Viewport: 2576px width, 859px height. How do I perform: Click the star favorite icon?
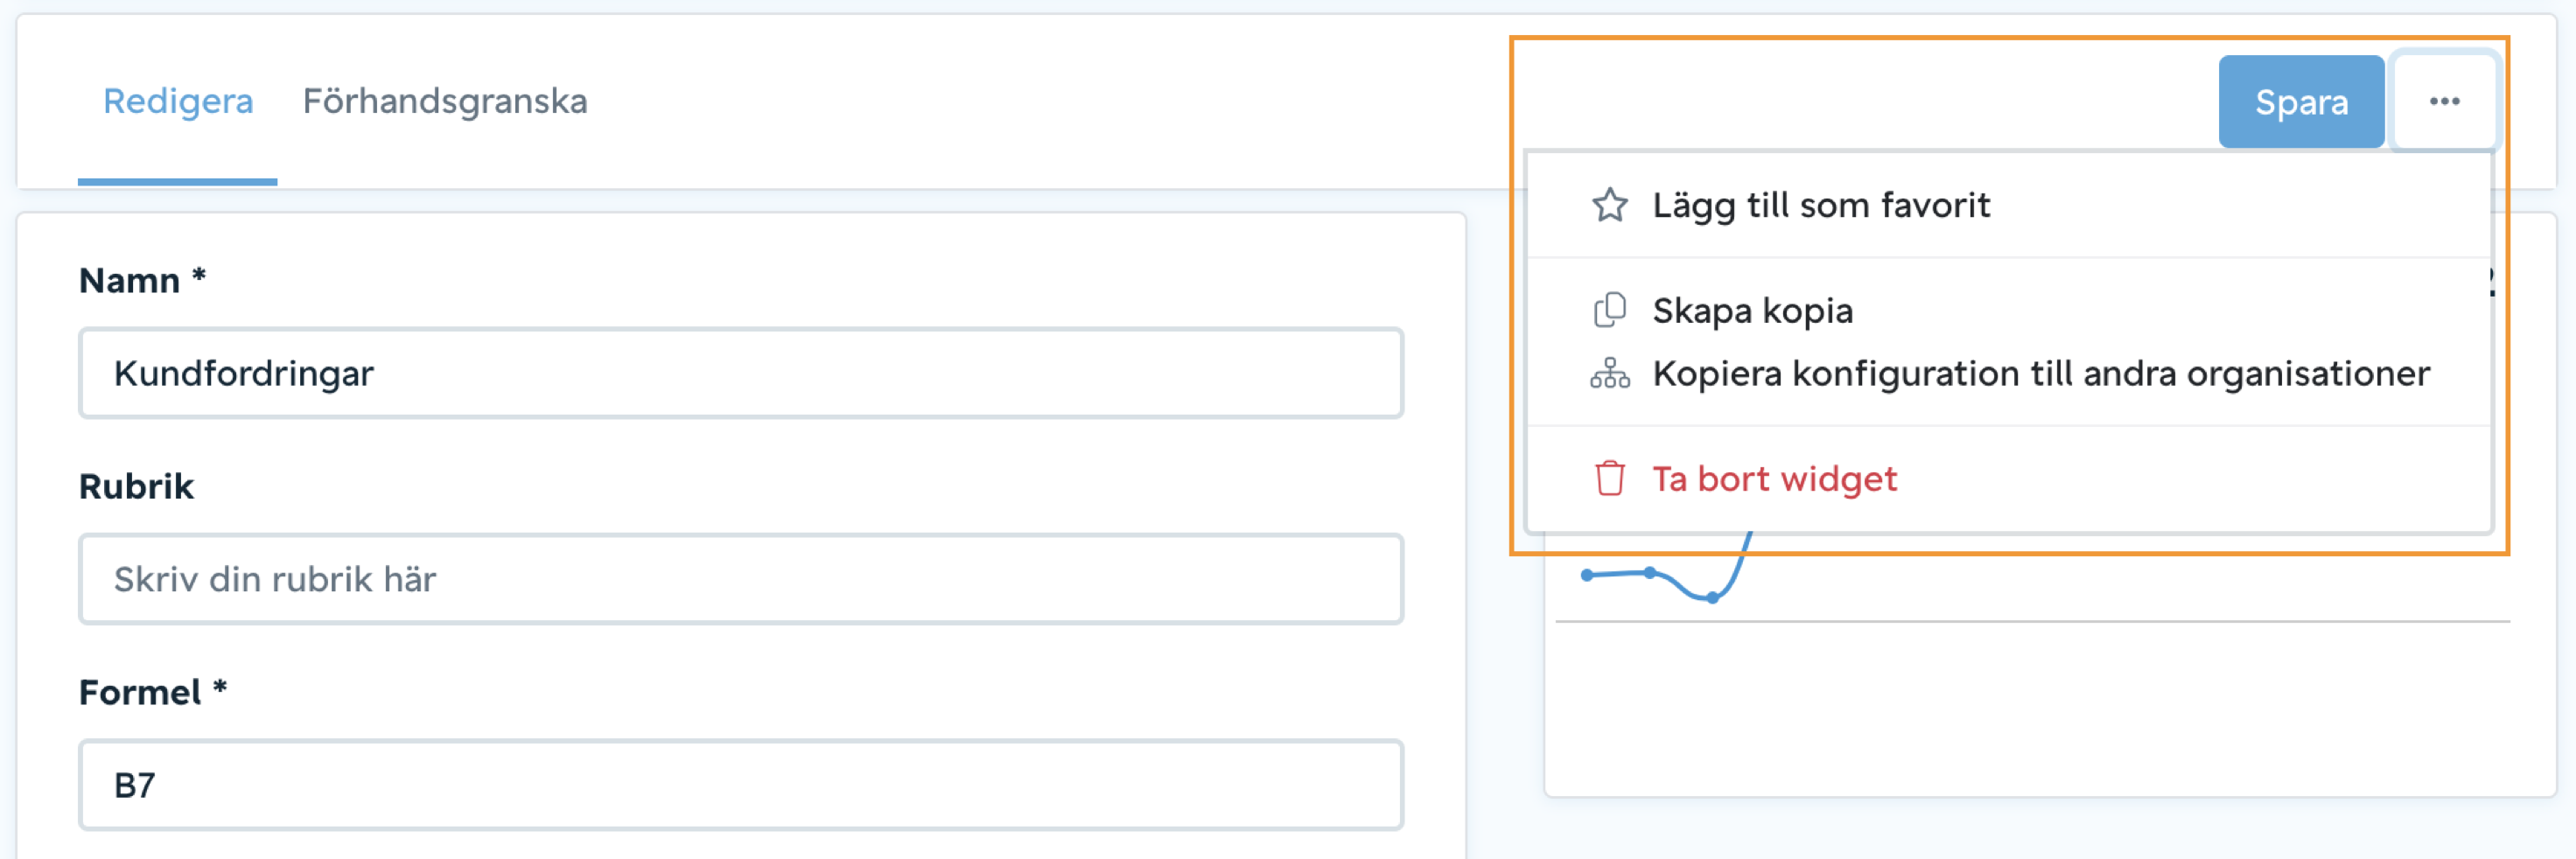pos(1609,205)
